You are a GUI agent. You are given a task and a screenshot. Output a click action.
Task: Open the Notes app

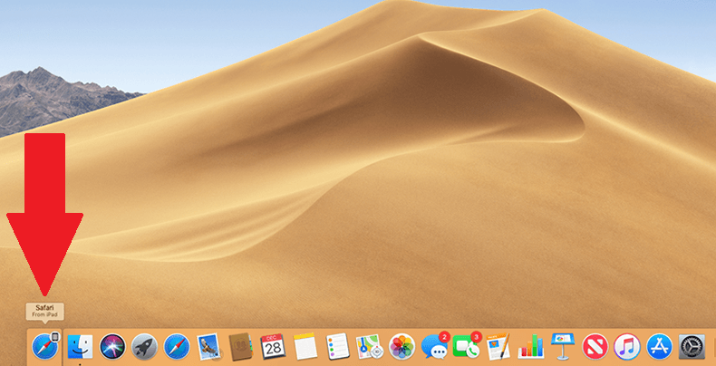(305, 347)
